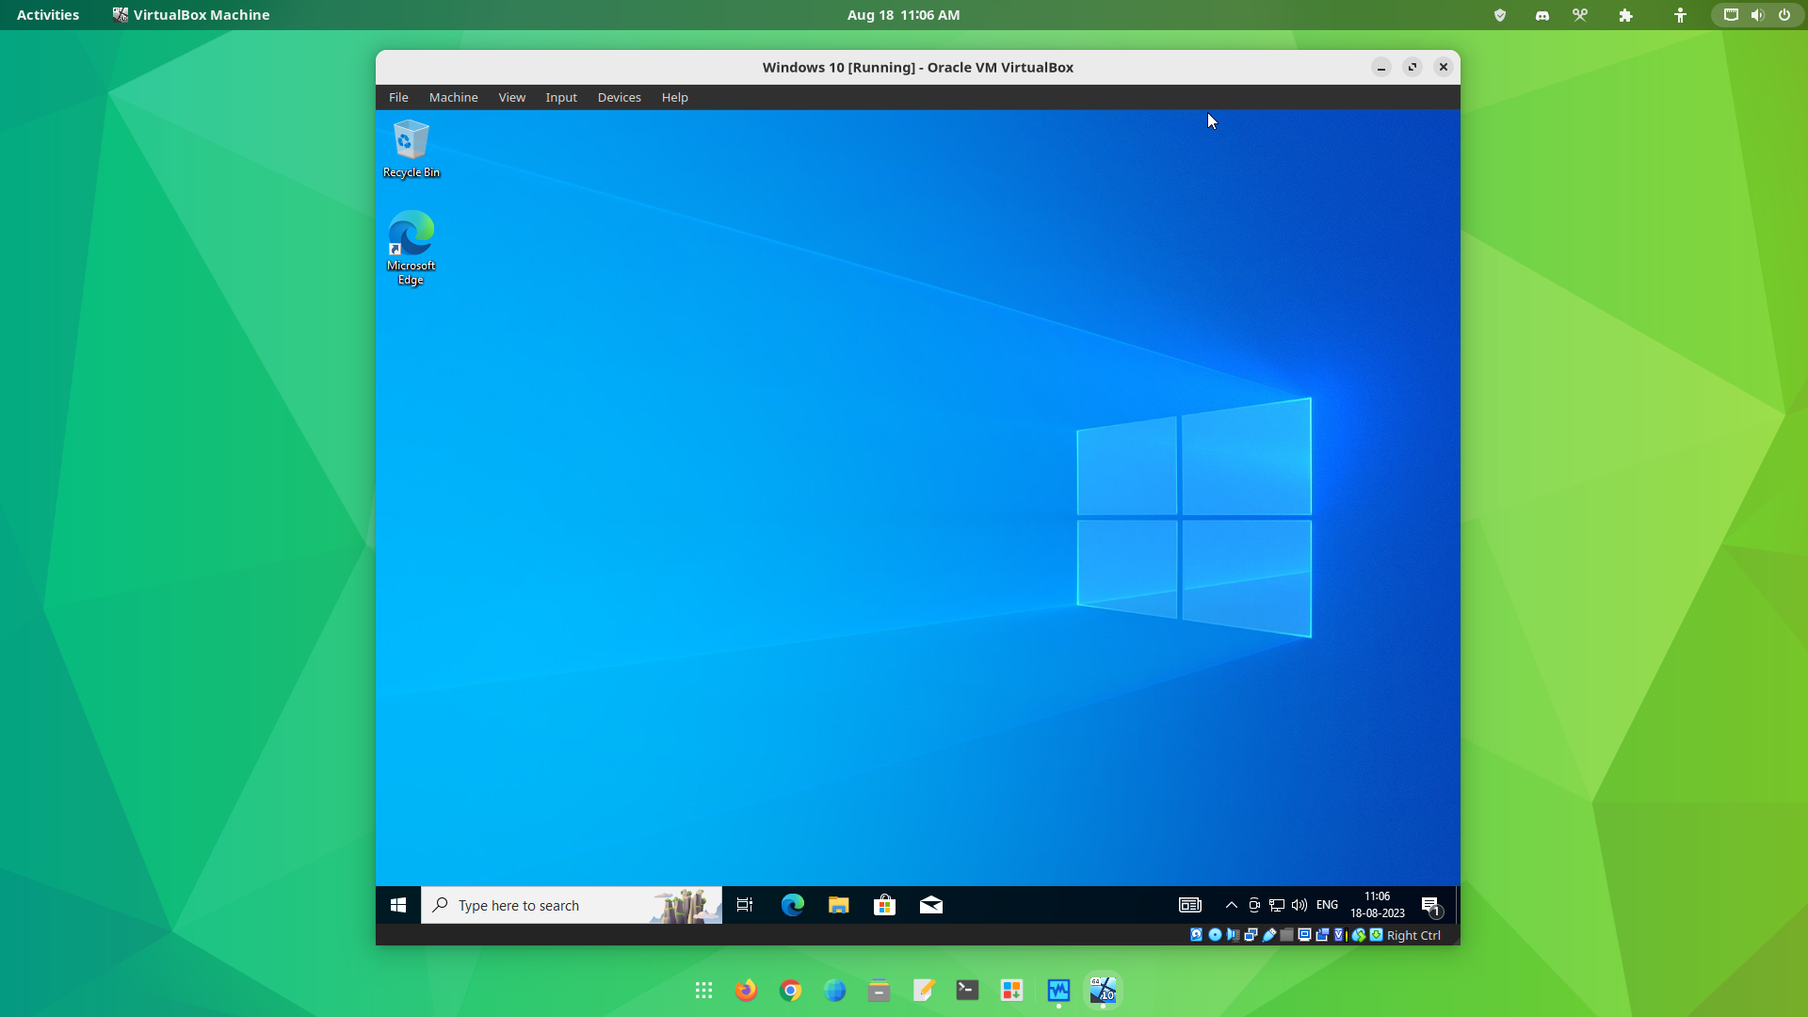The width and height of the screenshot is (1808, 1017).
Task: Open Recycle Bin on Windows desktop
Action: [x=410, y=140]
